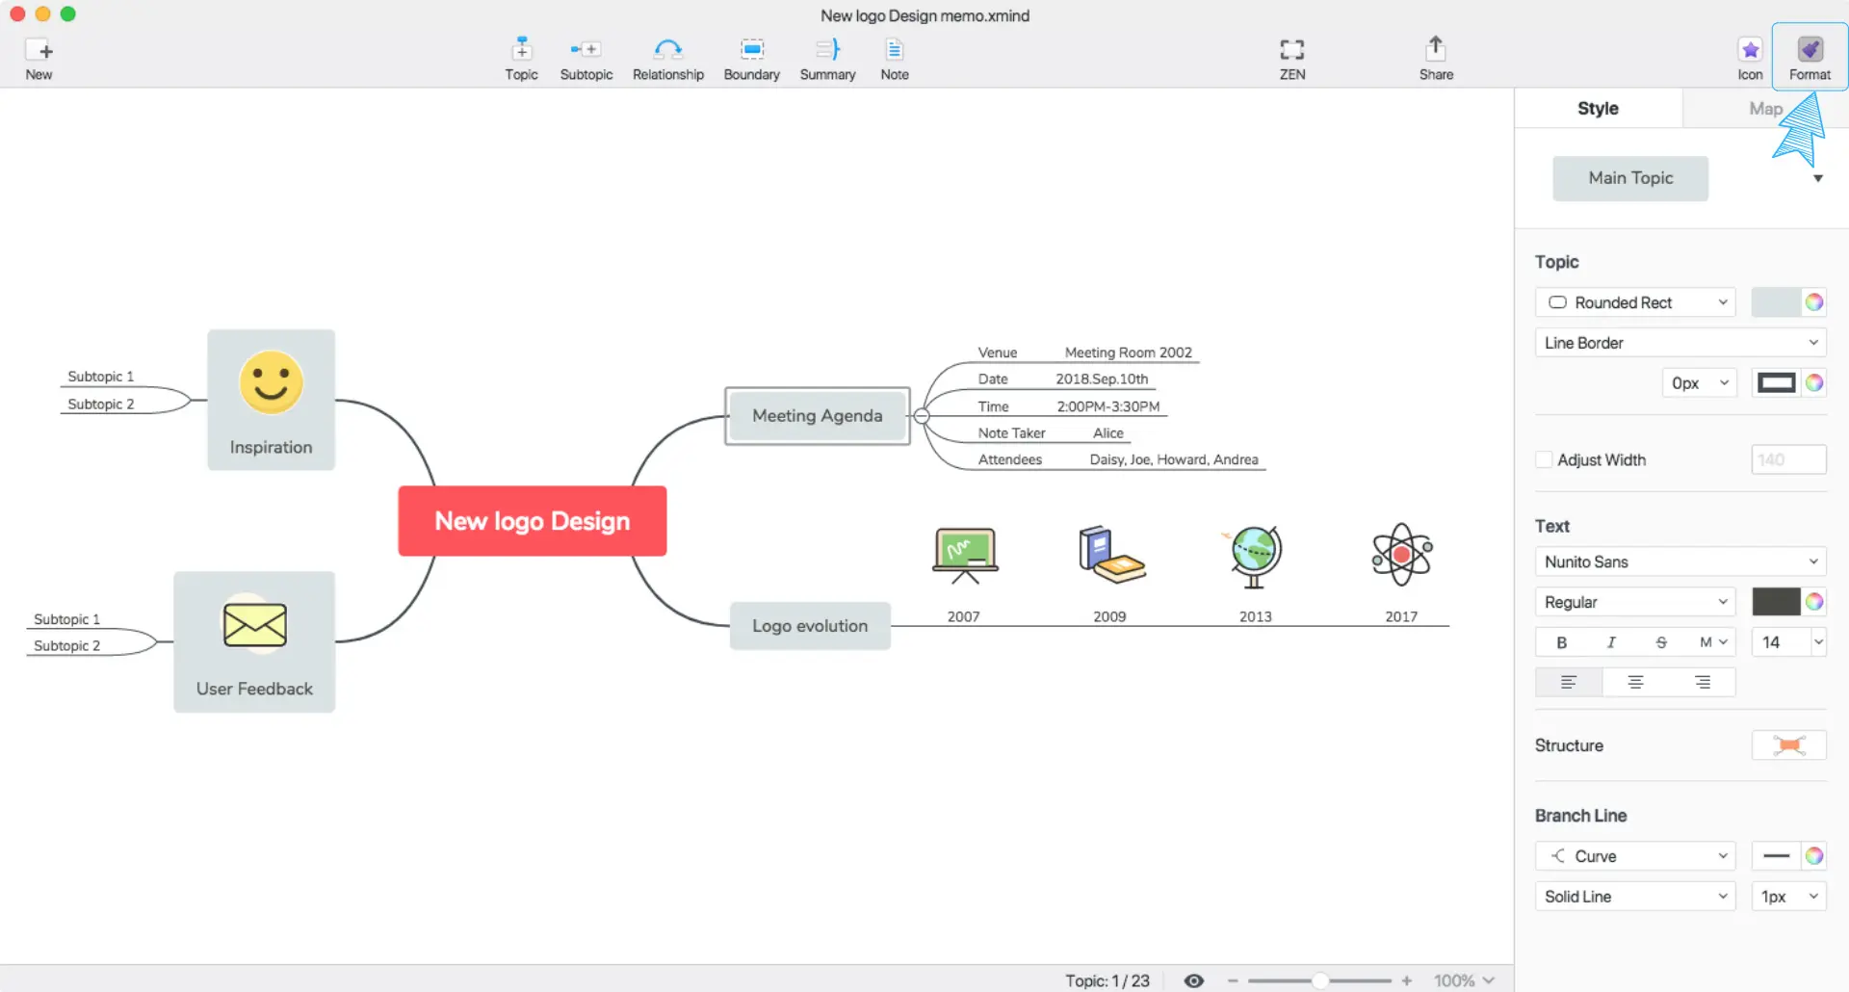Image resolution: width=1849 pixels, height=992 pixels.
Task: Toggle the Format panel
Action: (x=1810, y=58)
